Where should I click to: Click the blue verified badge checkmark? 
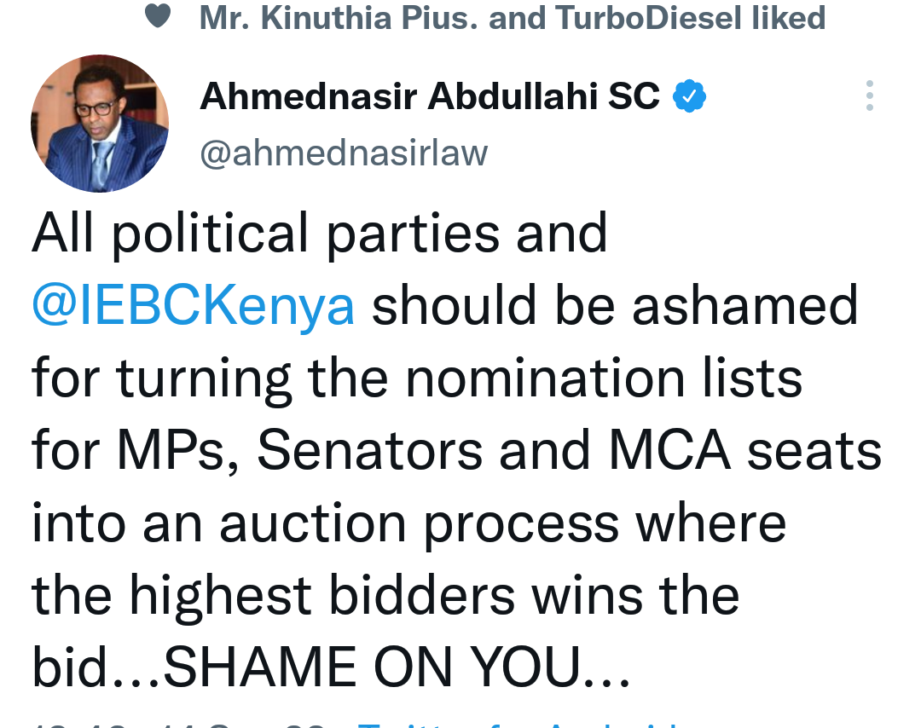689,95
